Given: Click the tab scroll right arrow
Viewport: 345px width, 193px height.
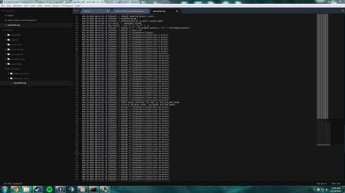Looking at the screenshot, I should point(77,11).
